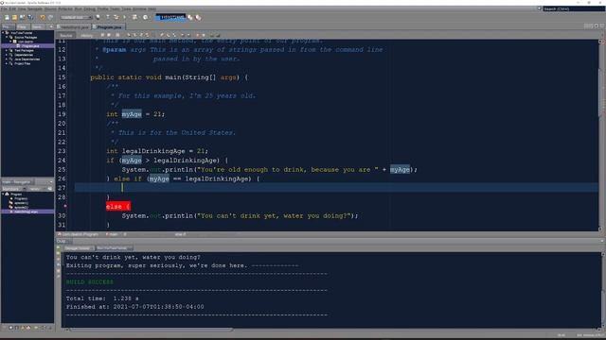Expand the Dependencies node
The width and height of the screenshot is (606, 340).
coord(7,55)
